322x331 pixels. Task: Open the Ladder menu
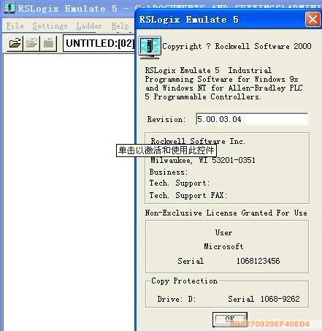89,26
